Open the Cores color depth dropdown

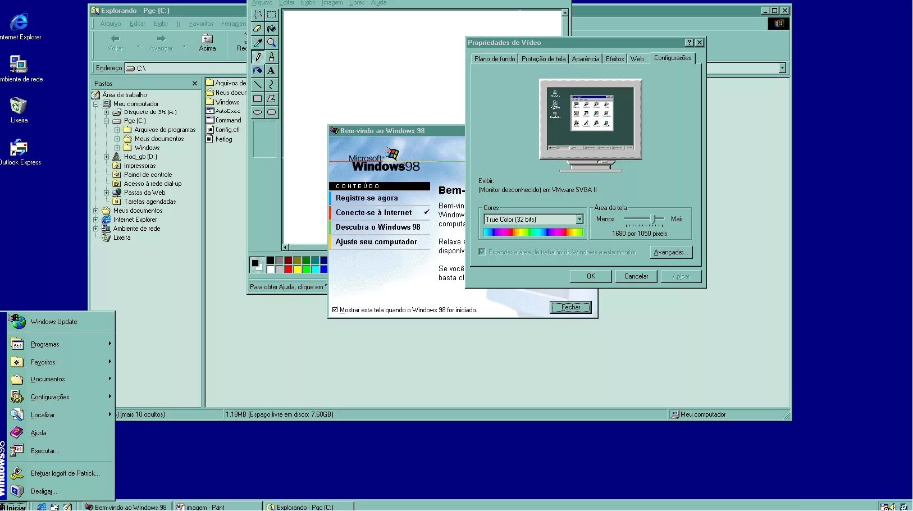click(579, 220)
